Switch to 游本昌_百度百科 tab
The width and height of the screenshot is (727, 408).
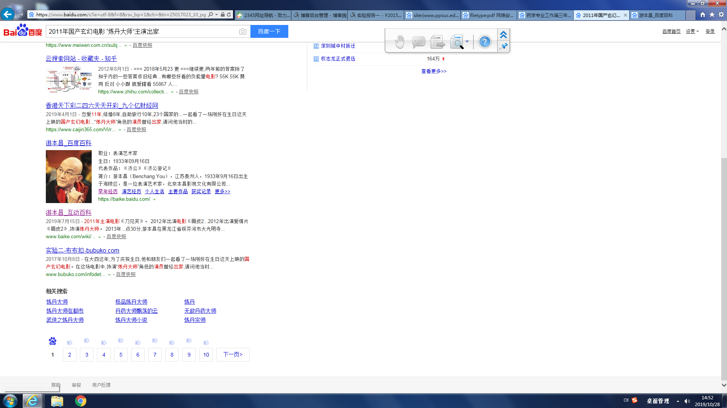point(658,15)
